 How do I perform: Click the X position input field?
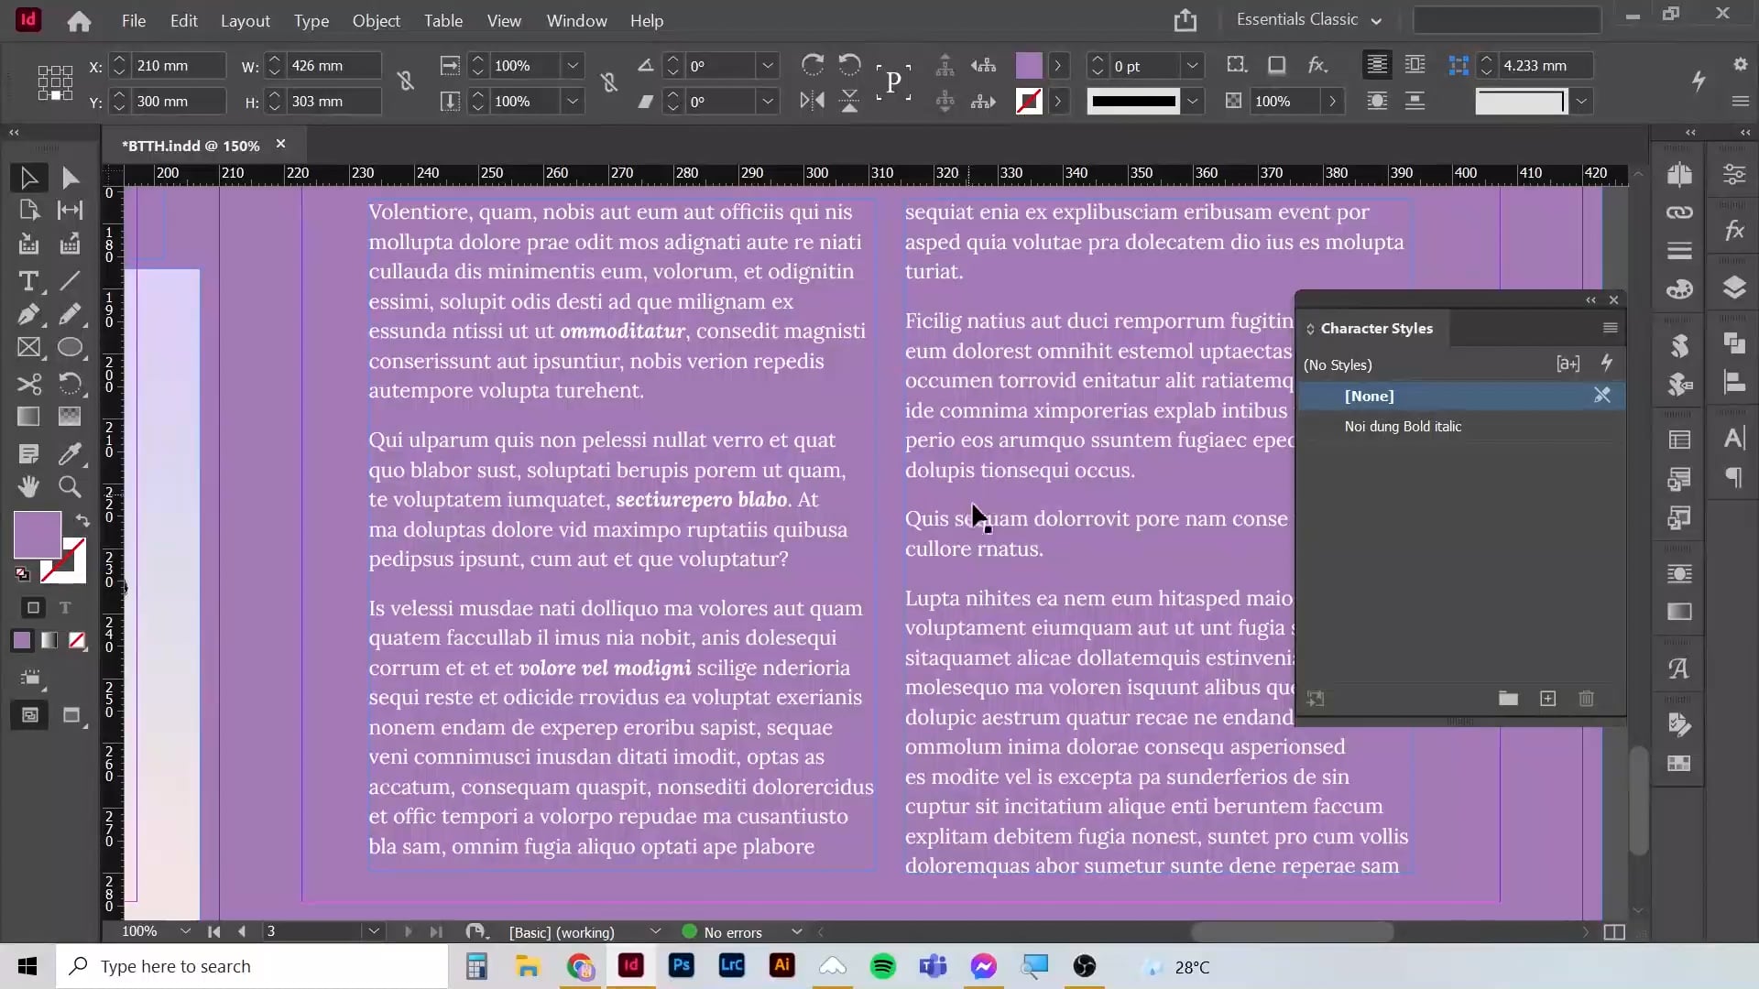179,66
